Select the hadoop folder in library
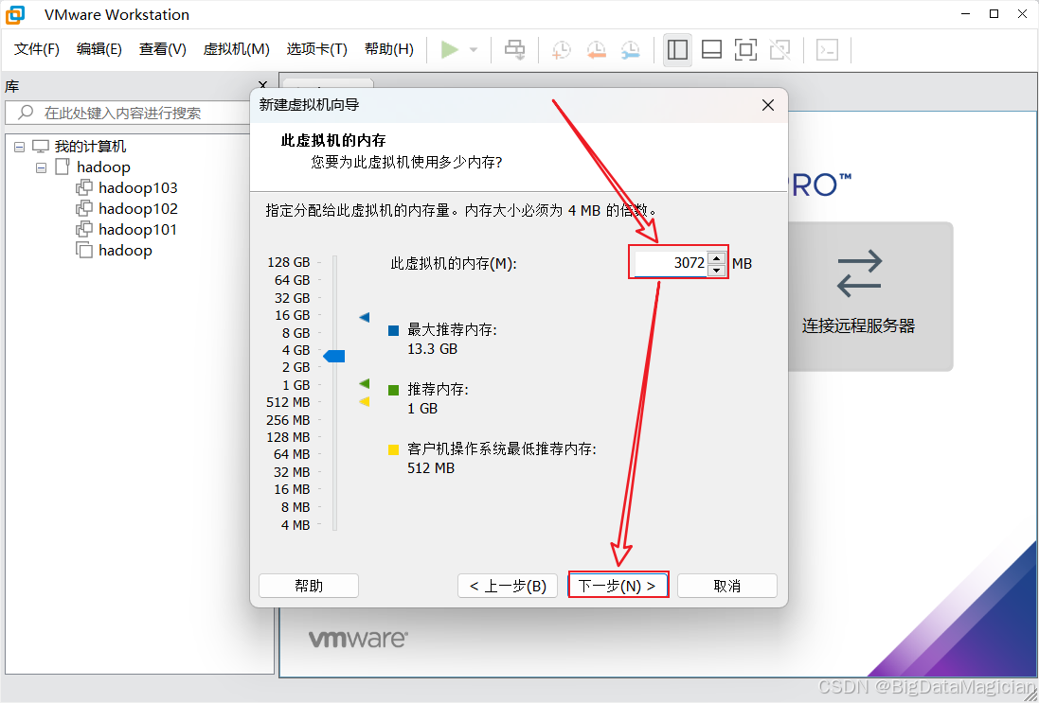Image resolution: width=1039 pixels, height=703 pixels. [103, 167]
